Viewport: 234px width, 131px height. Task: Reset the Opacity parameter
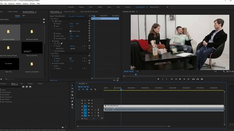[89, 46]
